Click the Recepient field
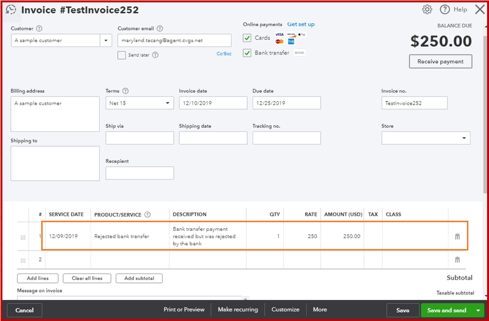489x321 pixels. 140,173
